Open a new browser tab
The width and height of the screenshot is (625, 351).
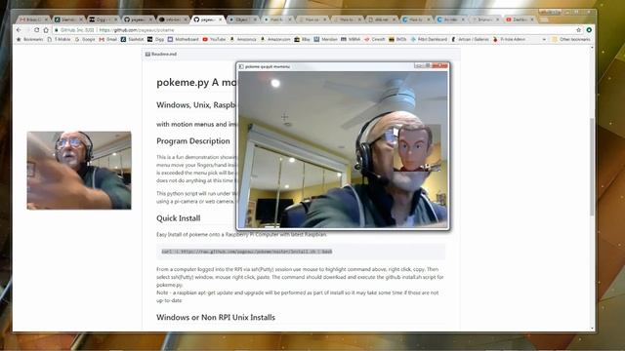[x=544, y=19]
